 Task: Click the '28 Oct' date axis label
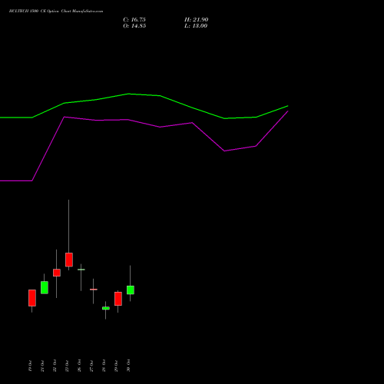pos(104,366)
